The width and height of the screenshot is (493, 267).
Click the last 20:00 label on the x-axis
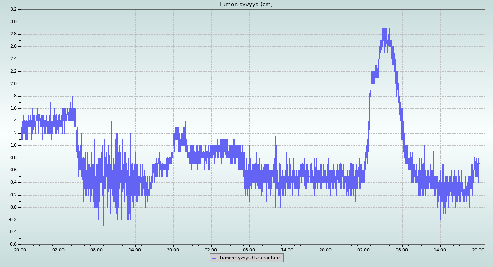click(478, 249)
